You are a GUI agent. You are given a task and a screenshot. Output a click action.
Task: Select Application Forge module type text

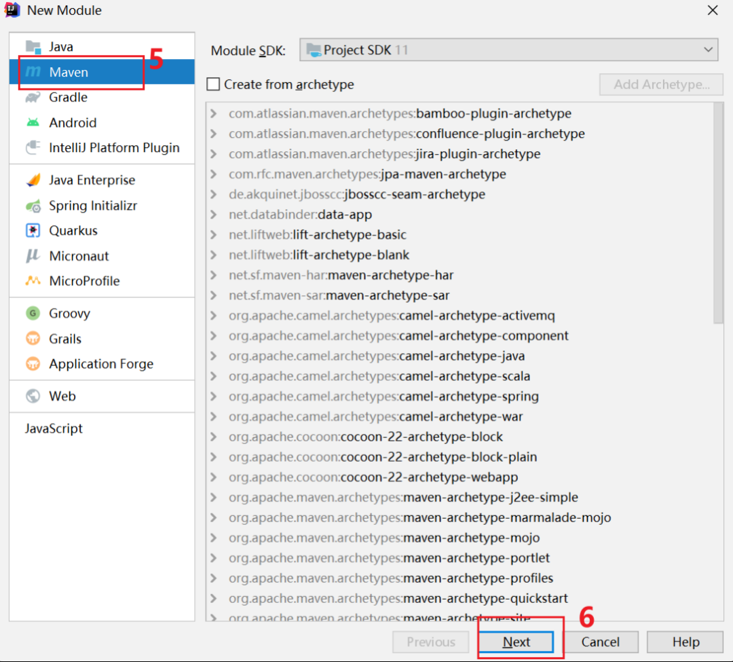pyautogui.click(x=101, y=364)
